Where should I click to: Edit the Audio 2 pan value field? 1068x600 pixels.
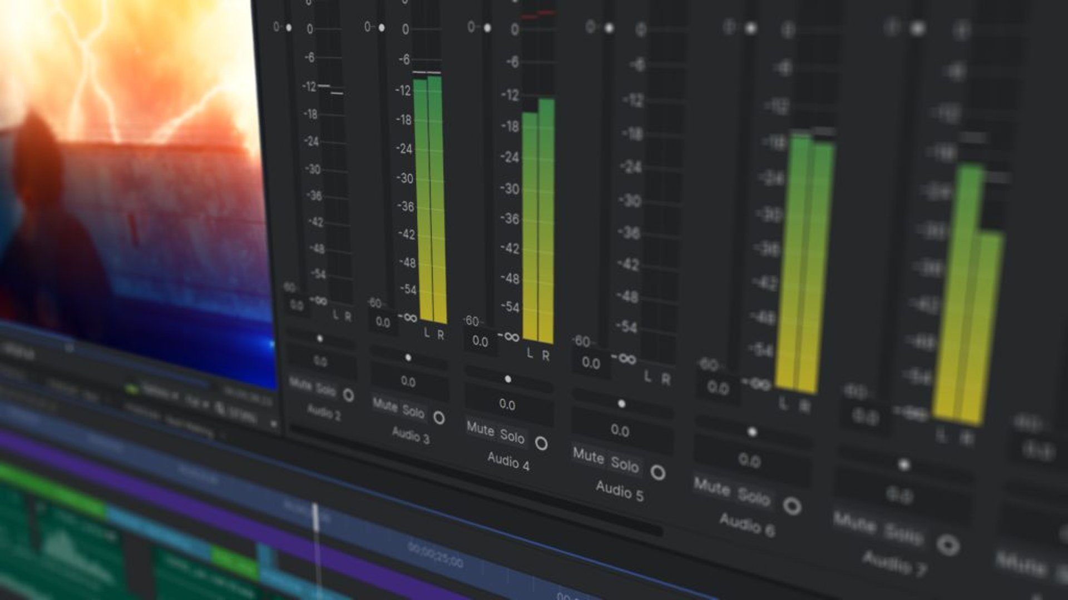pos(321,362)
